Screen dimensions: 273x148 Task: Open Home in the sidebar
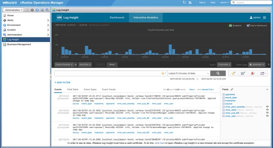26,16
